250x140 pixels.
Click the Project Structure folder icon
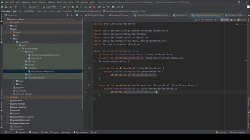coord(113,7)
